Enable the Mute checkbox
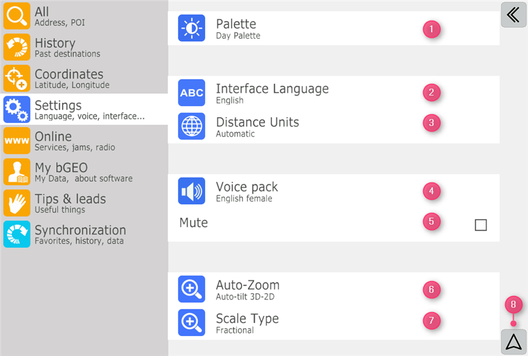 [x=480, y=225]
